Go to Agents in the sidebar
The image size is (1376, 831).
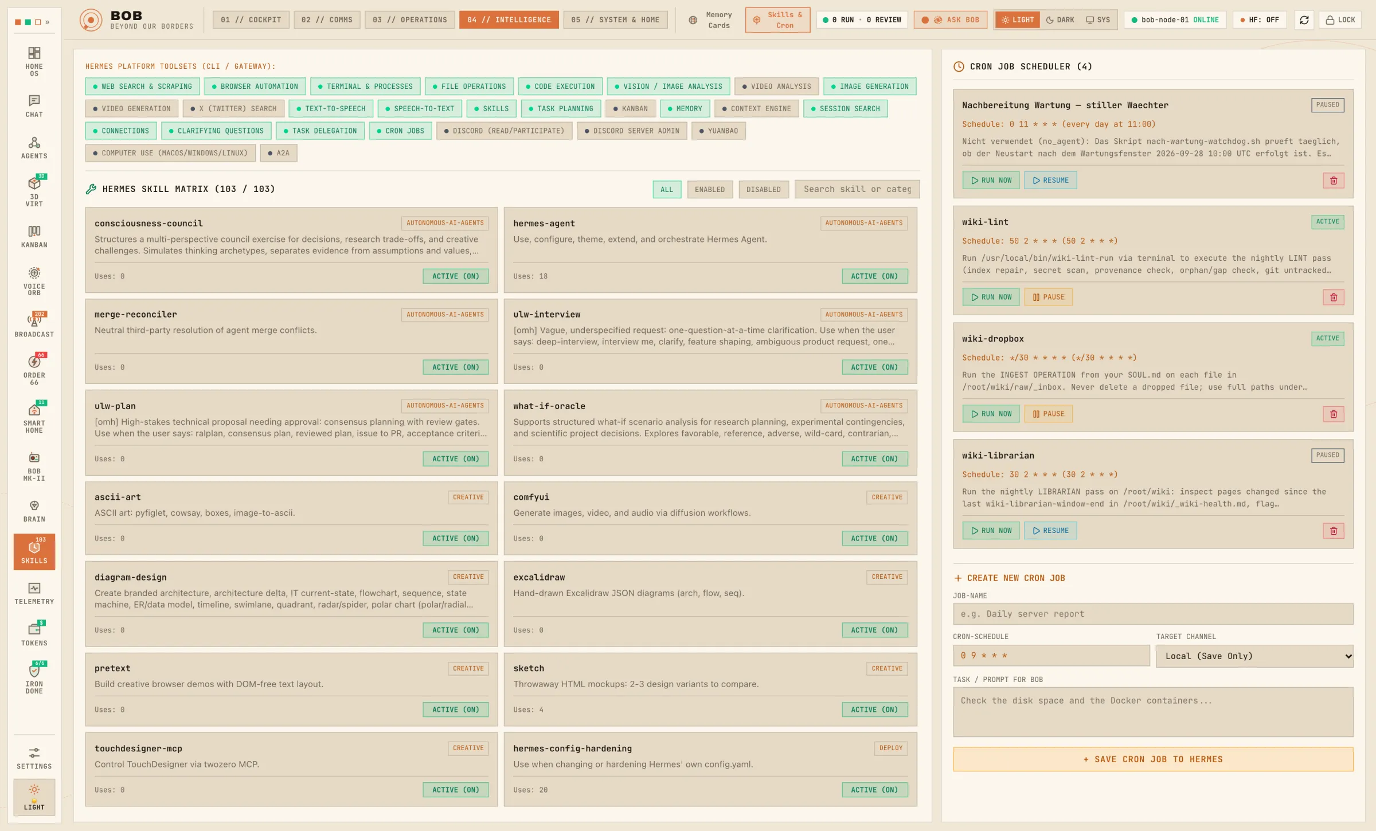point(34,148)
